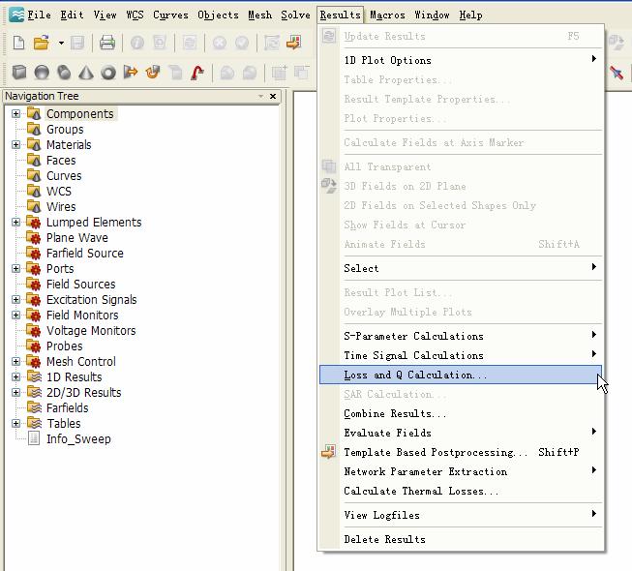Open S-Parameter Calculations submenu

tap(461, 336)
